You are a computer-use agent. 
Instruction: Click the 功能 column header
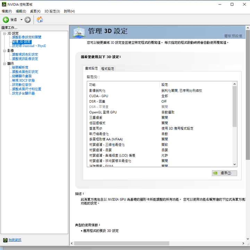123,85
